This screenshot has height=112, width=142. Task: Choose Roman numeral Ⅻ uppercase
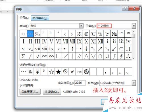coord(100,41)
